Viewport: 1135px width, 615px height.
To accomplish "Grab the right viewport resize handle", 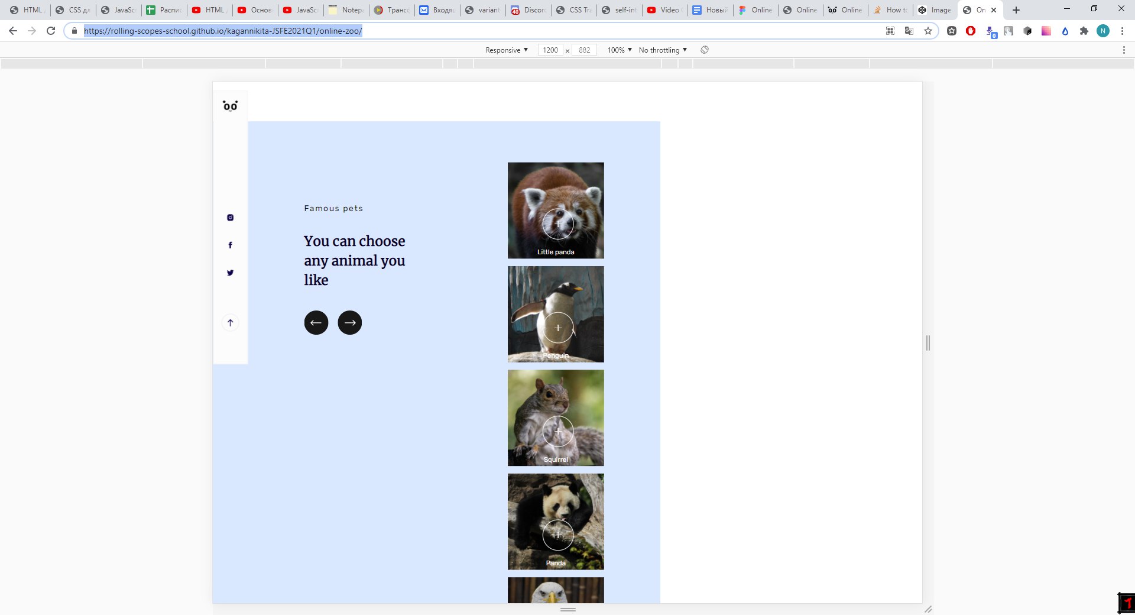I will pos(928,342).
